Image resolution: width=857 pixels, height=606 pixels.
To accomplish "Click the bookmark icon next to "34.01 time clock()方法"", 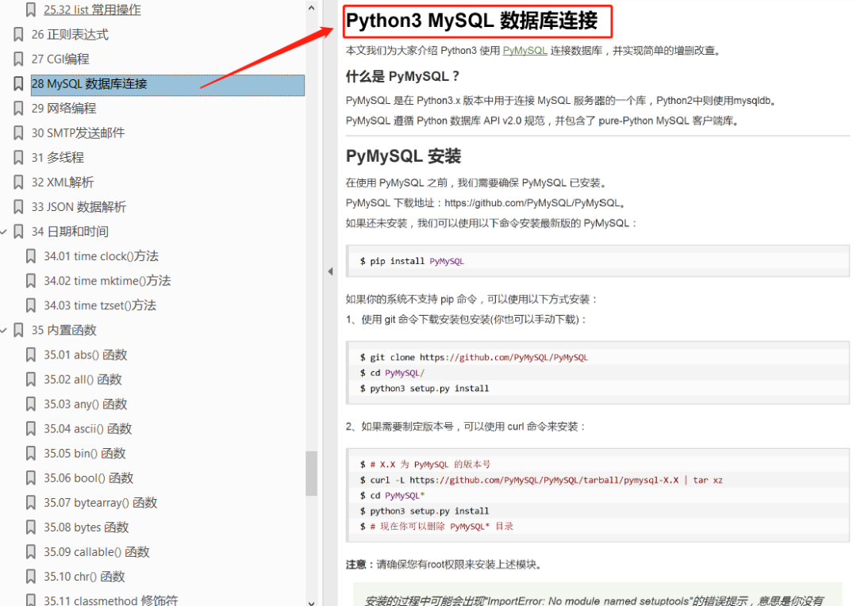I will [30, 255].
